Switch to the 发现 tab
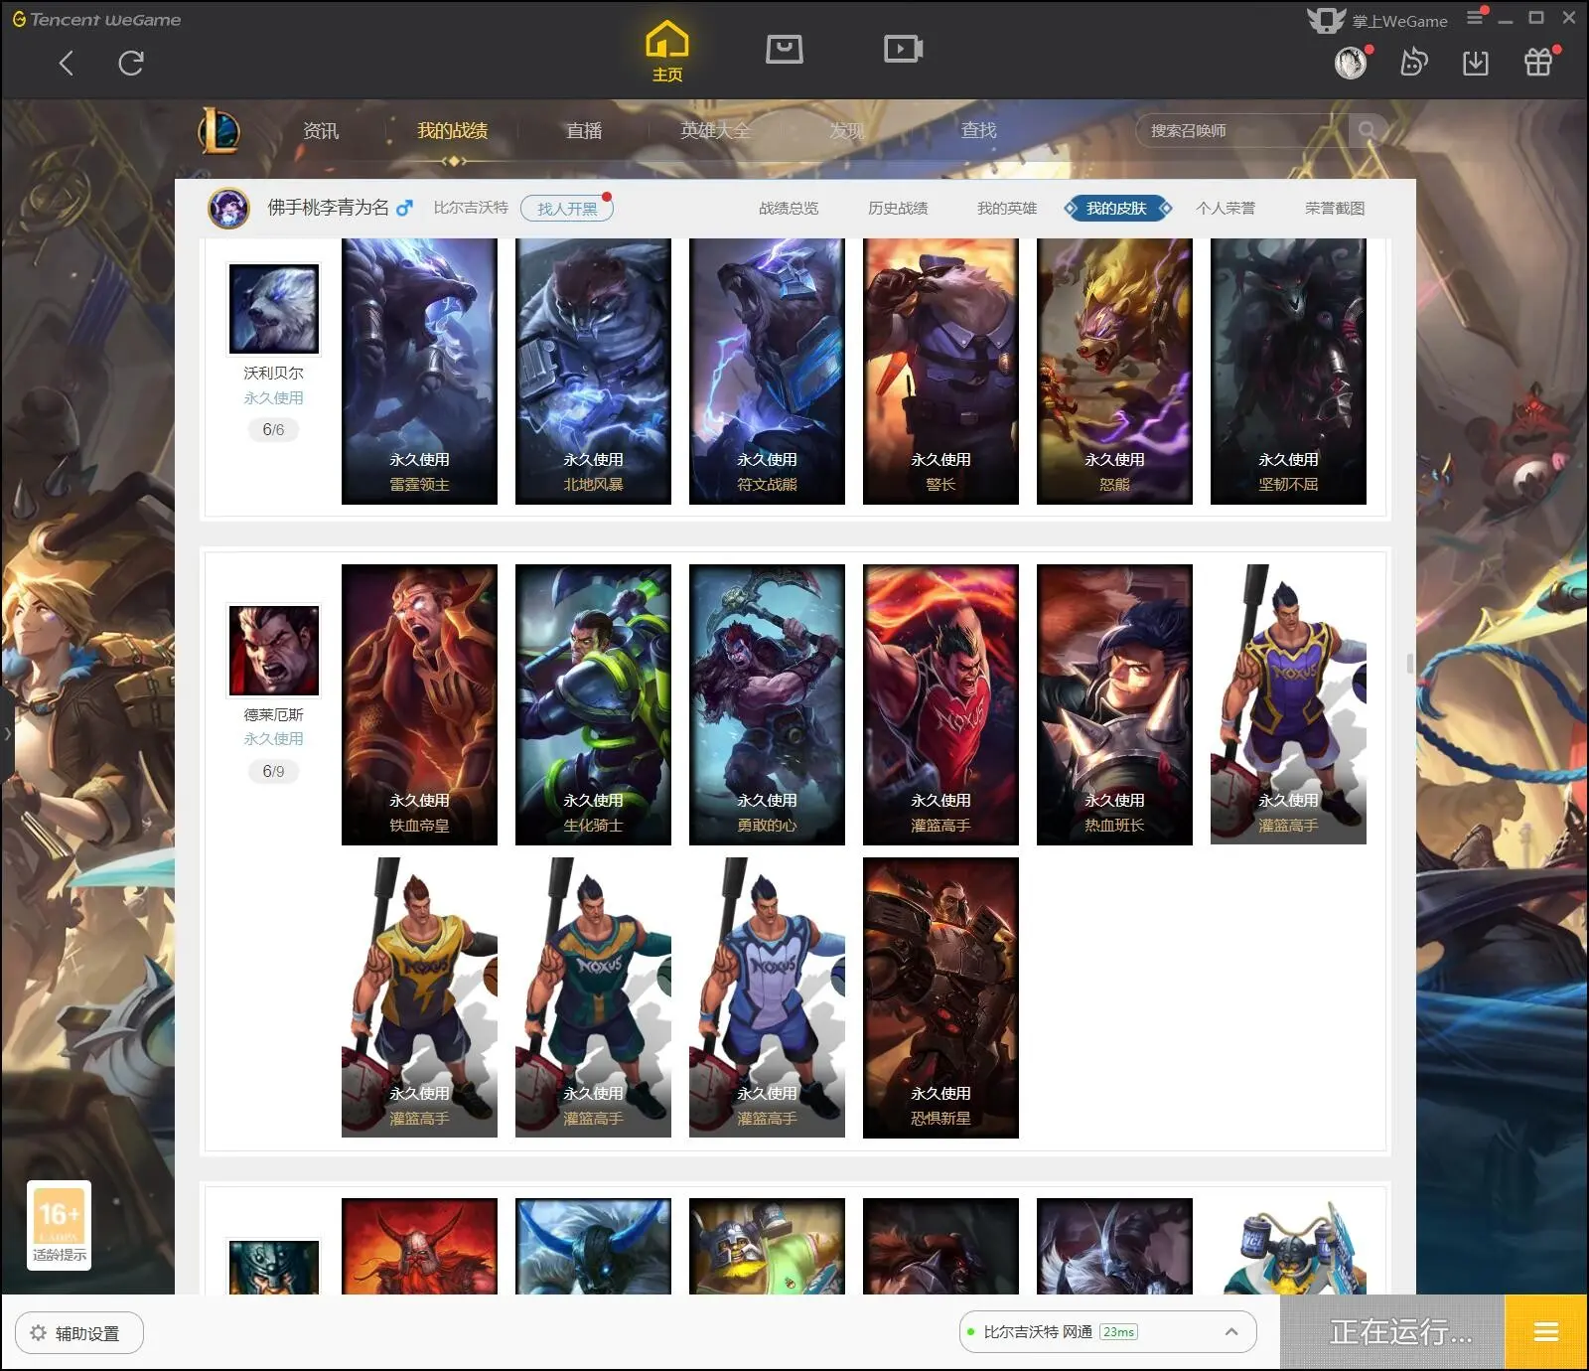The width and height of the screenshot is (1589, 1371). pos(847,130)
